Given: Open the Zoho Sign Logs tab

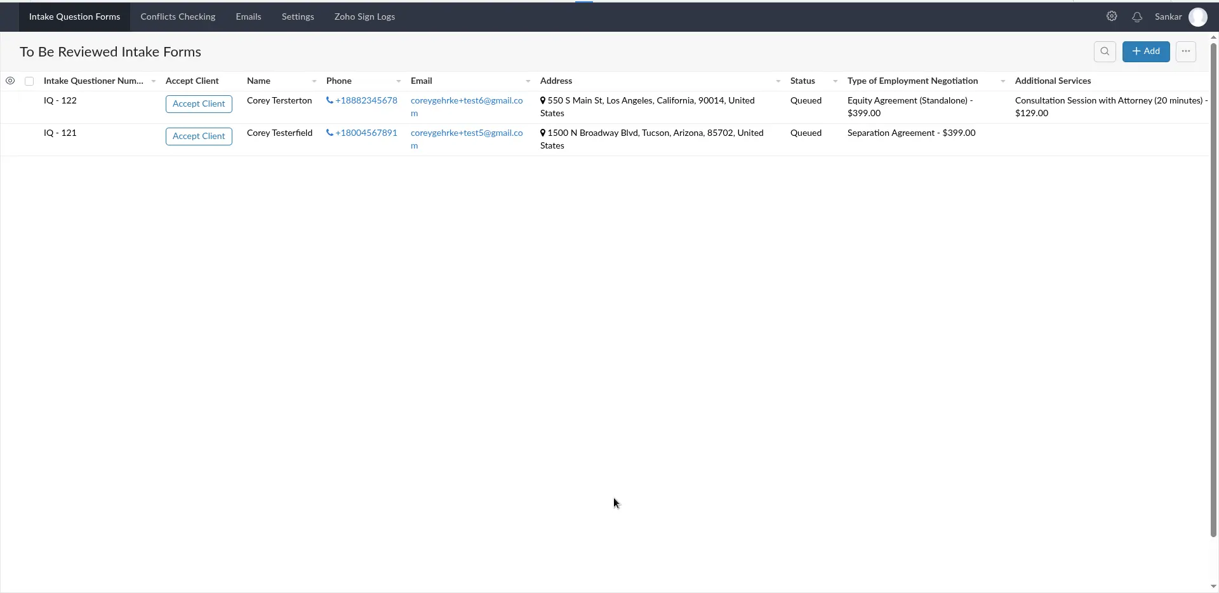Looking at the screenshot, I should pyautogui.click(x=364, y=17).
